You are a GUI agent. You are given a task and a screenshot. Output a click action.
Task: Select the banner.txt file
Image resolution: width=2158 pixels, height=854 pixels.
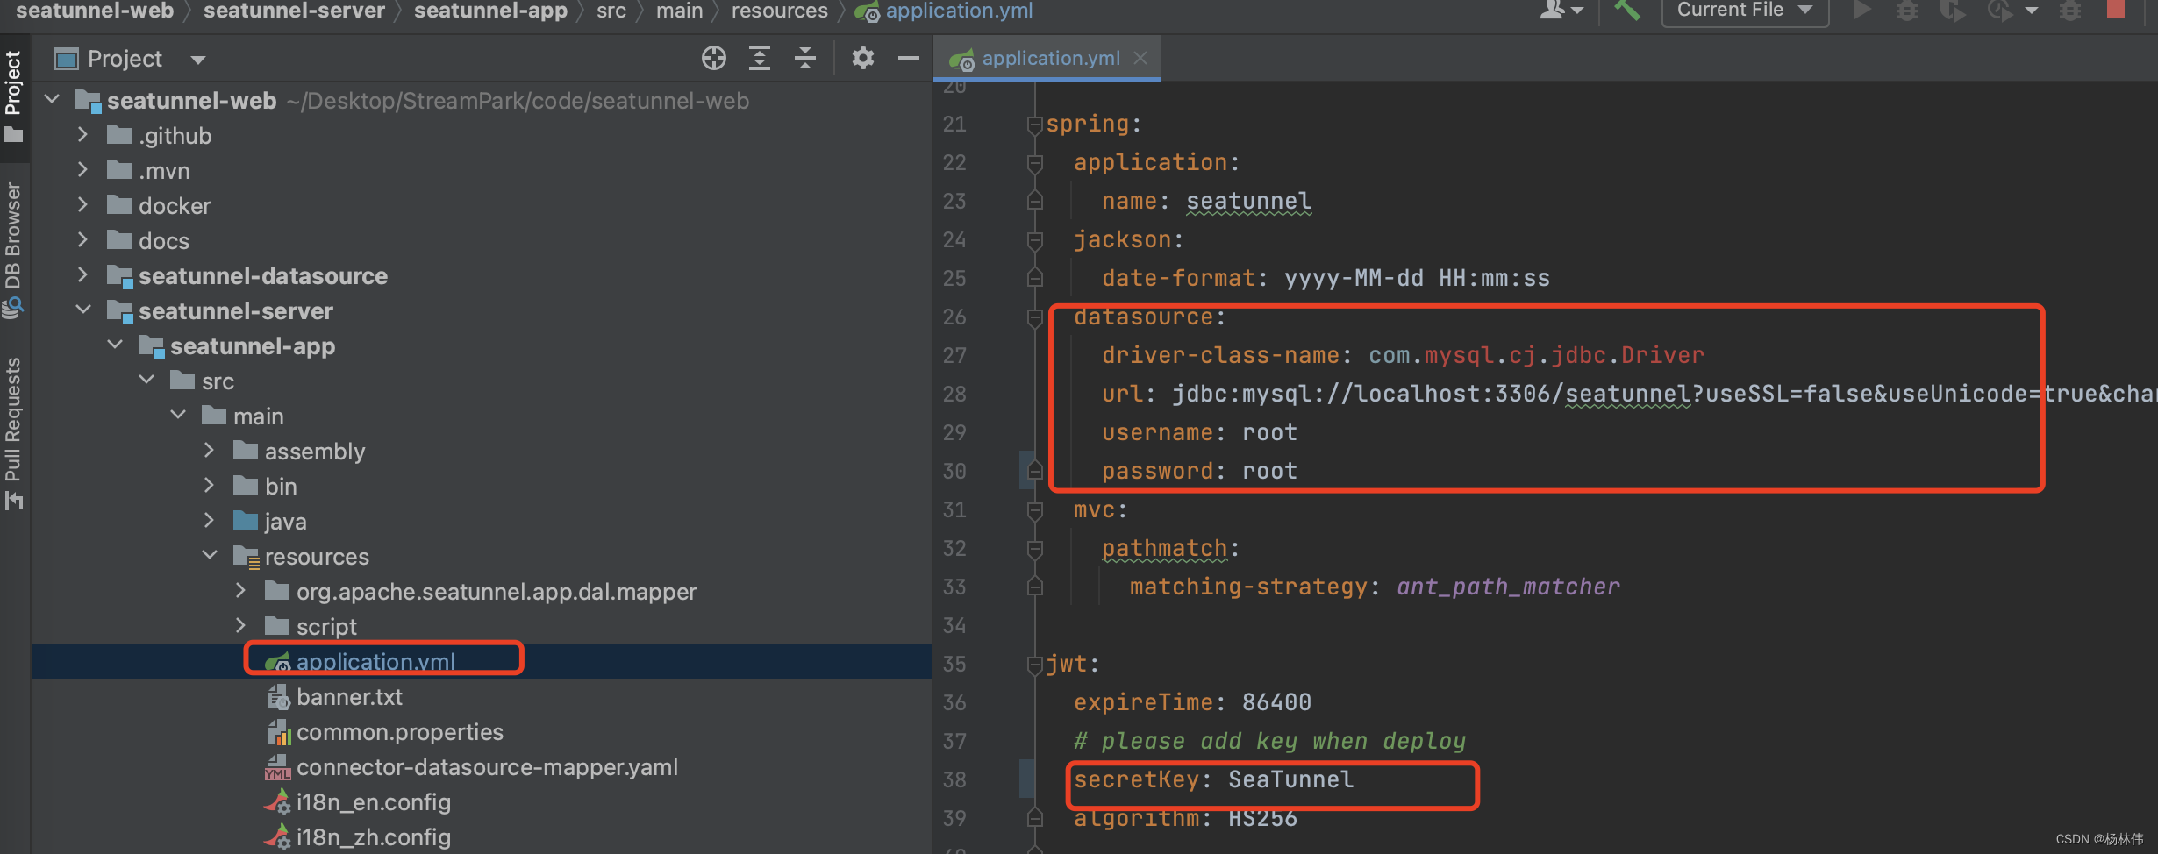349,697
